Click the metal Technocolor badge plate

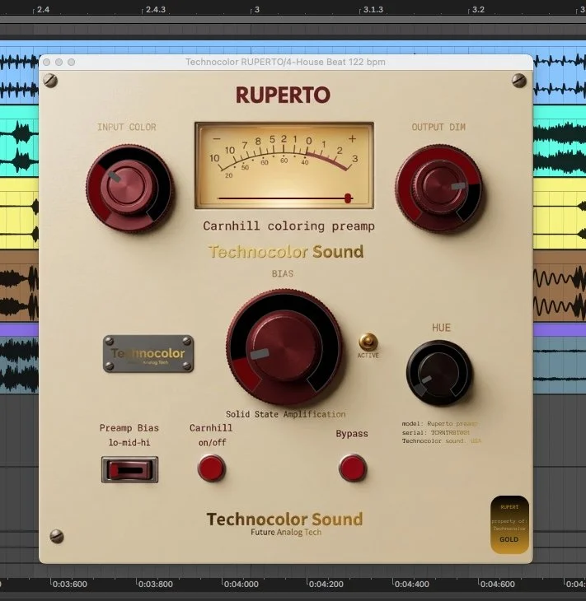tap(148, 353)
